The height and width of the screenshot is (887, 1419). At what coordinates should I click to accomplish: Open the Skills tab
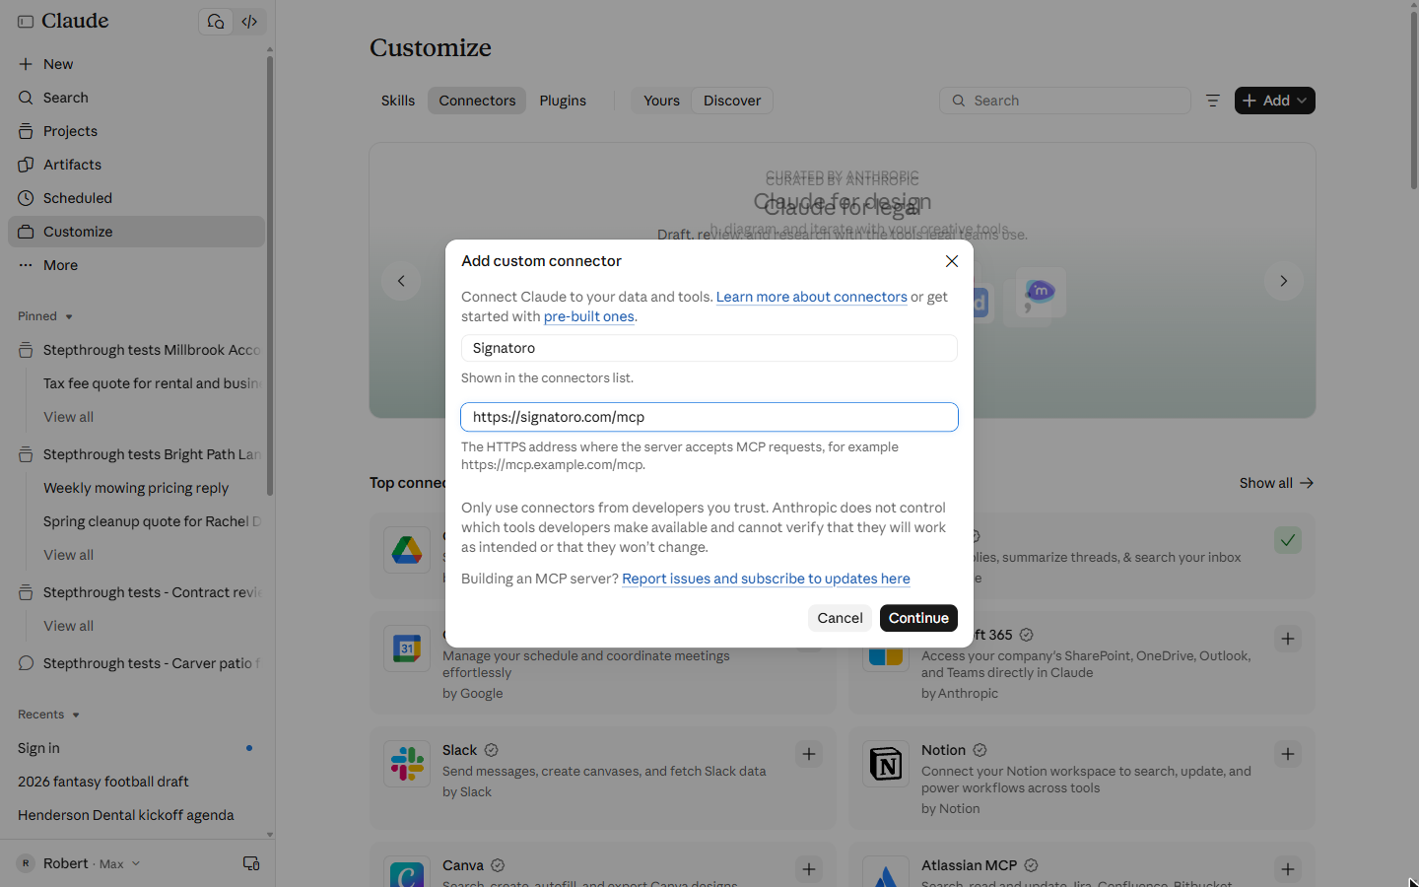point(398,101)
